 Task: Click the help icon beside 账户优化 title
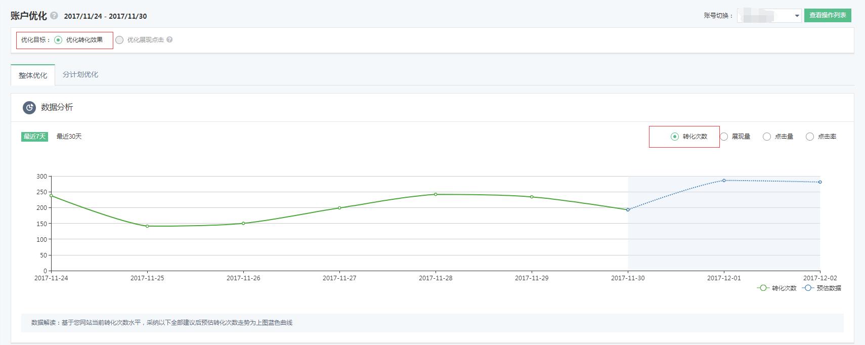[54, 16]
